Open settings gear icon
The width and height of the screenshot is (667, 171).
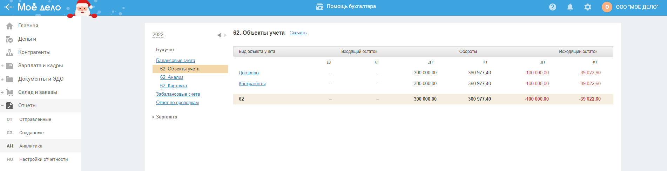coord(588,7)
